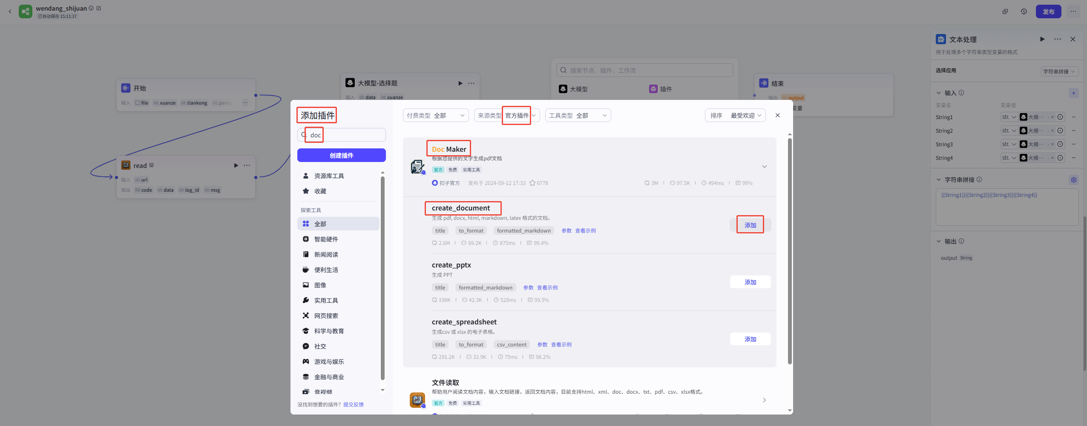This screenshot has height=426, width=1087.
Task: Click the edit icon next to workflow name
Action: (99, 8)
